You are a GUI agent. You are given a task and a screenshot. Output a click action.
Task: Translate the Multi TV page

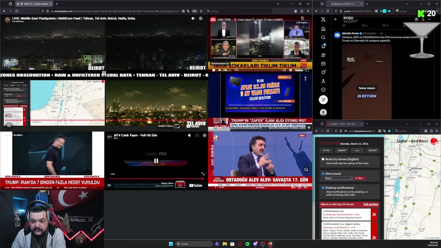[188, 11]
